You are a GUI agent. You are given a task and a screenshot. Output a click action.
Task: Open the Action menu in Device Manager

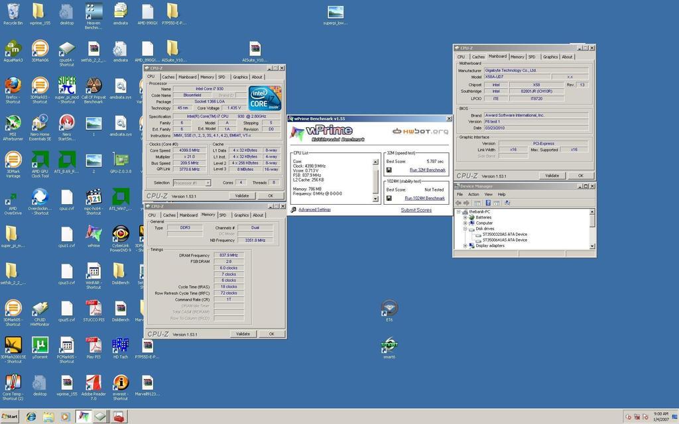[473, 194]
